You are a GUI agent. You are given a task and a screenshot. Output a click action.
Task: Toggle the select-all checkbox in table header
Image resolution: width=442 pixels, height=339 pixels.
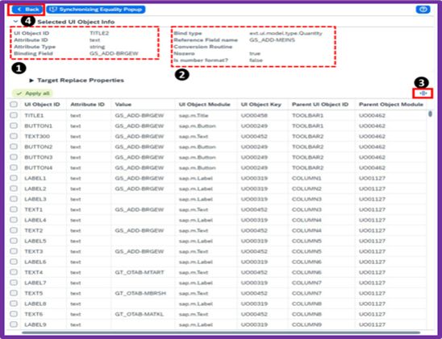point(14,105)
